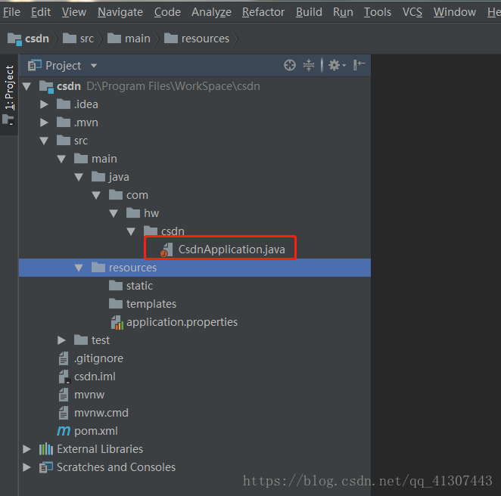The width and height of the screenshot is (501, 496).
Task: Open the View menu
Action: 74,12
